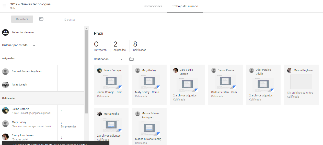Click Carlos Perafan's card avatar
Screen dimensions: 323x145
tap(214, 70)
